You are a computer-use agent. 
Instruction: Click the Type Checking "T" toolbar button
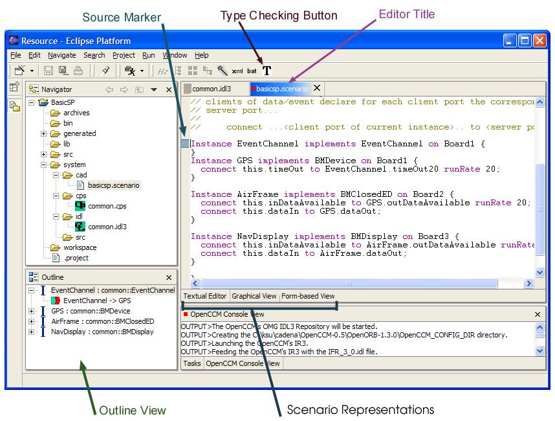tap(267, 71)
